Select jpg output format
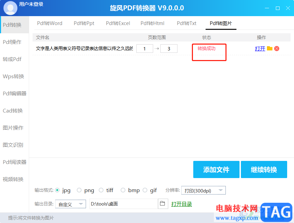The height and width of the screenshot is (223, 294). tap(58, 190)
